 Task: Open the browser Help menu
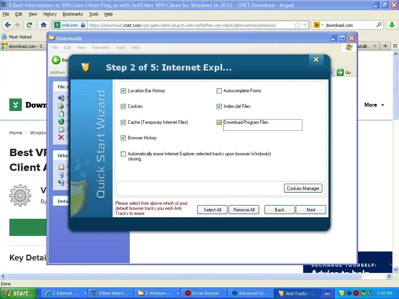[x=108, y=14]
